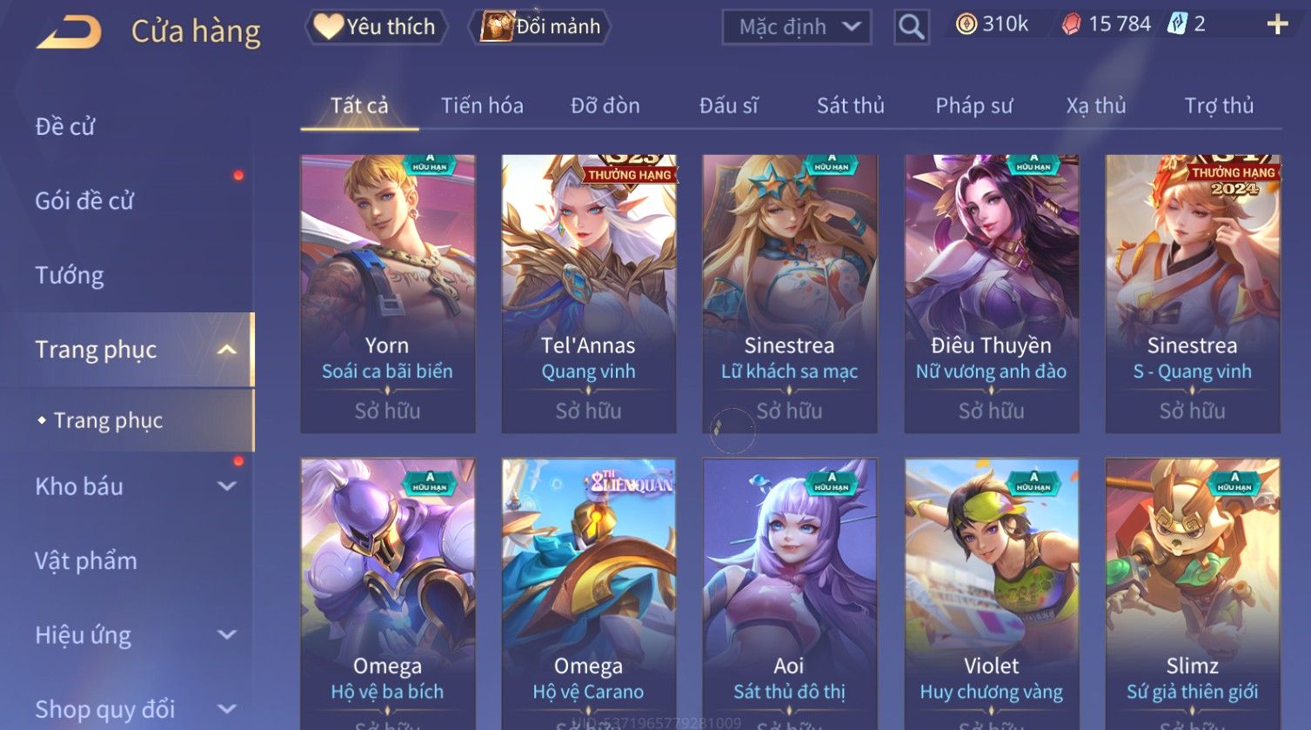Expand the Shop quy đổi section
Screen dimensions: 1311x730
[226, 709]
